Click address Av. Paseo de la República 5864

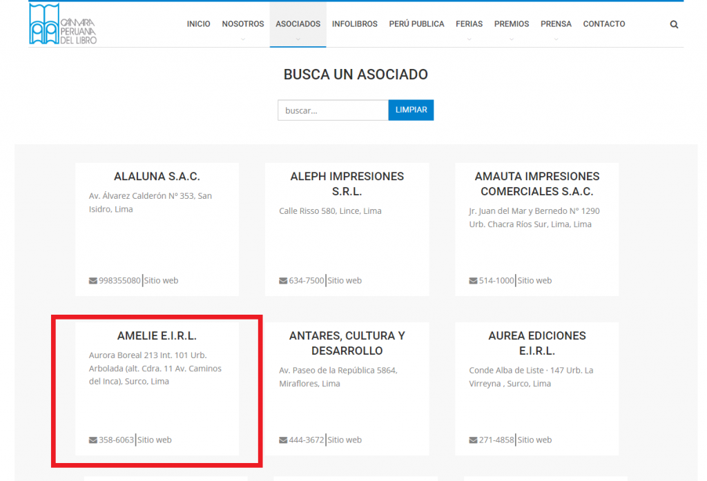338,377
